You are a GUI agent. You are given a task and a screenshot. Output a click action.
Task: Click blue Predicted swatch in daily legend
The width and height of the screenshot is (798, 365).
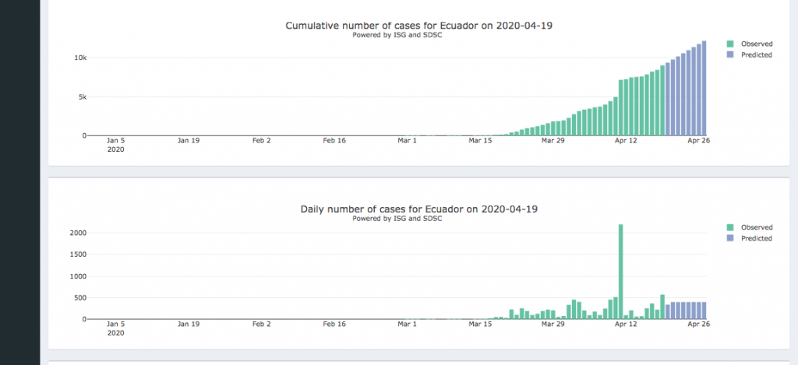(730, 239)
